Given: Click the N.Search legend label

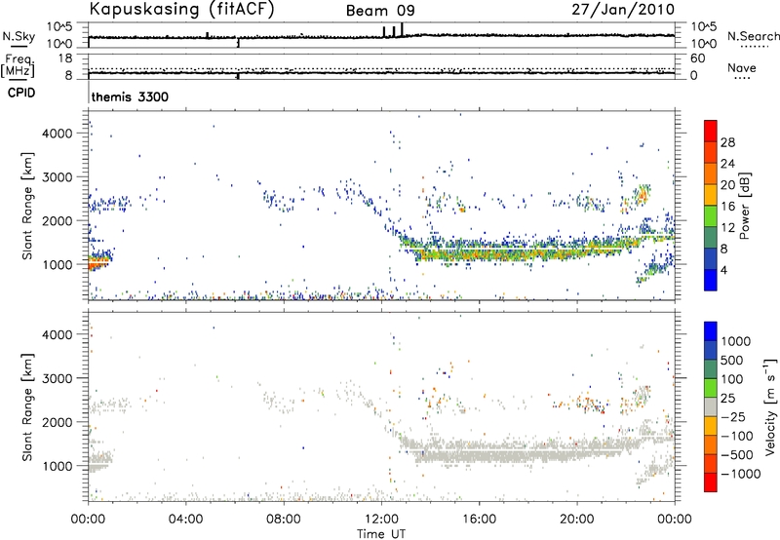Looking at the screenshot, I should pyautogui.click(x=753, y=36).
